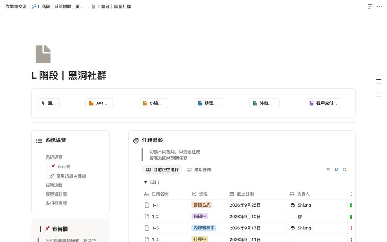Open the comments icon in top bar

(370, 7)
